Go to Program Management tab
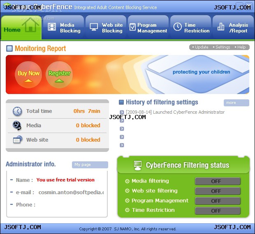The width and height of the screenshot is (255, 234). tap(148, 27)
